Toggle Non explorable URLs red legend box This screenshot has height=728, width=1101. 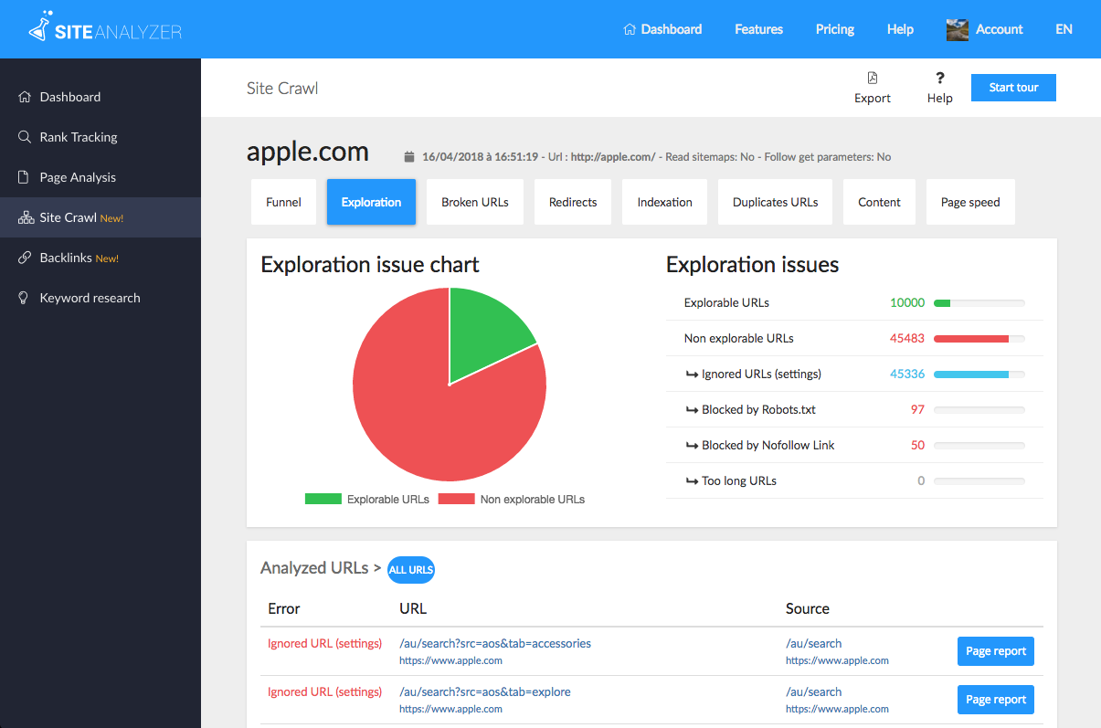click(456, 499)
